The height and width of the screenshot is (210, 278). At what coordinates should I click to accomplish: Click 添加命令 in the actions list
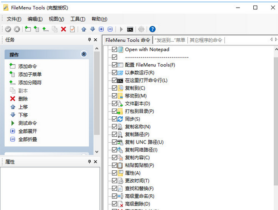pos(28,66)
